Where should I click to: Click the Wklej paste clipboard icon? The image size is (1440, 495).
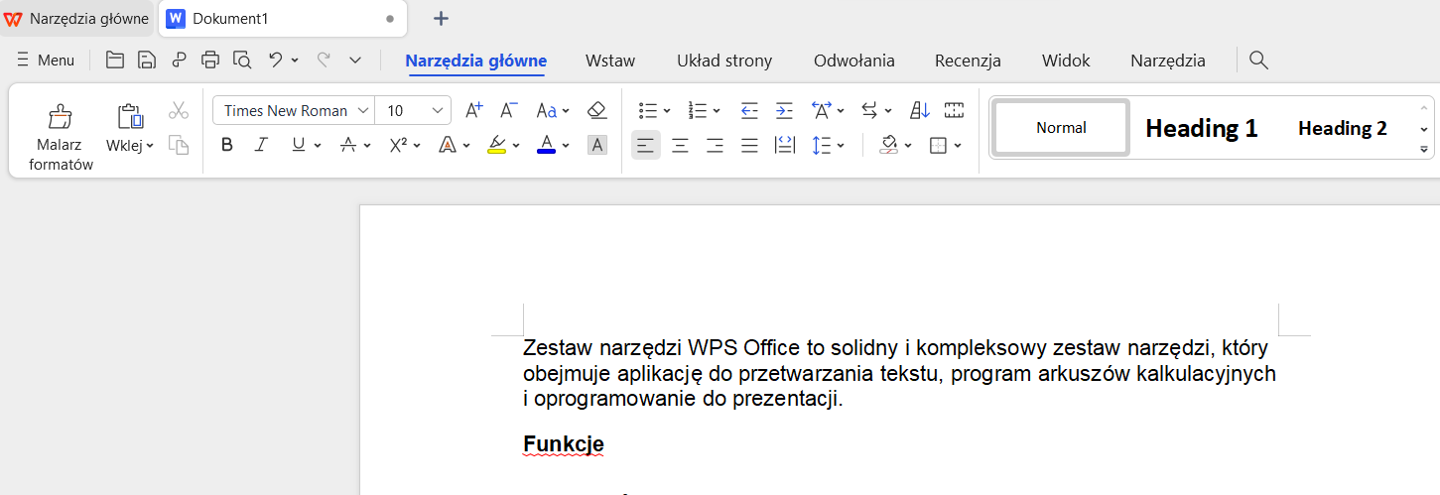(x=130, y=117)
